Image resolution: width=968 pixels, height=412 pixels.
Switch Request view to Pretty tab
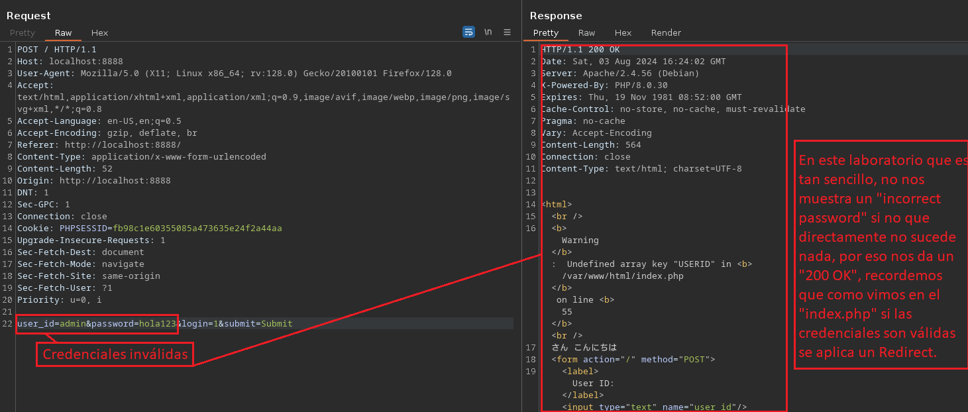pyautogui.click(x=23, y=32)
